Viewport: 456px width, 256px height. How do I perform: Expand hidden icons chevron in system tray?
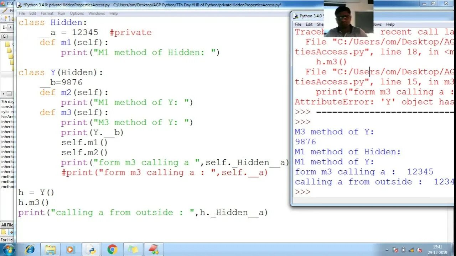coord(387,250)
